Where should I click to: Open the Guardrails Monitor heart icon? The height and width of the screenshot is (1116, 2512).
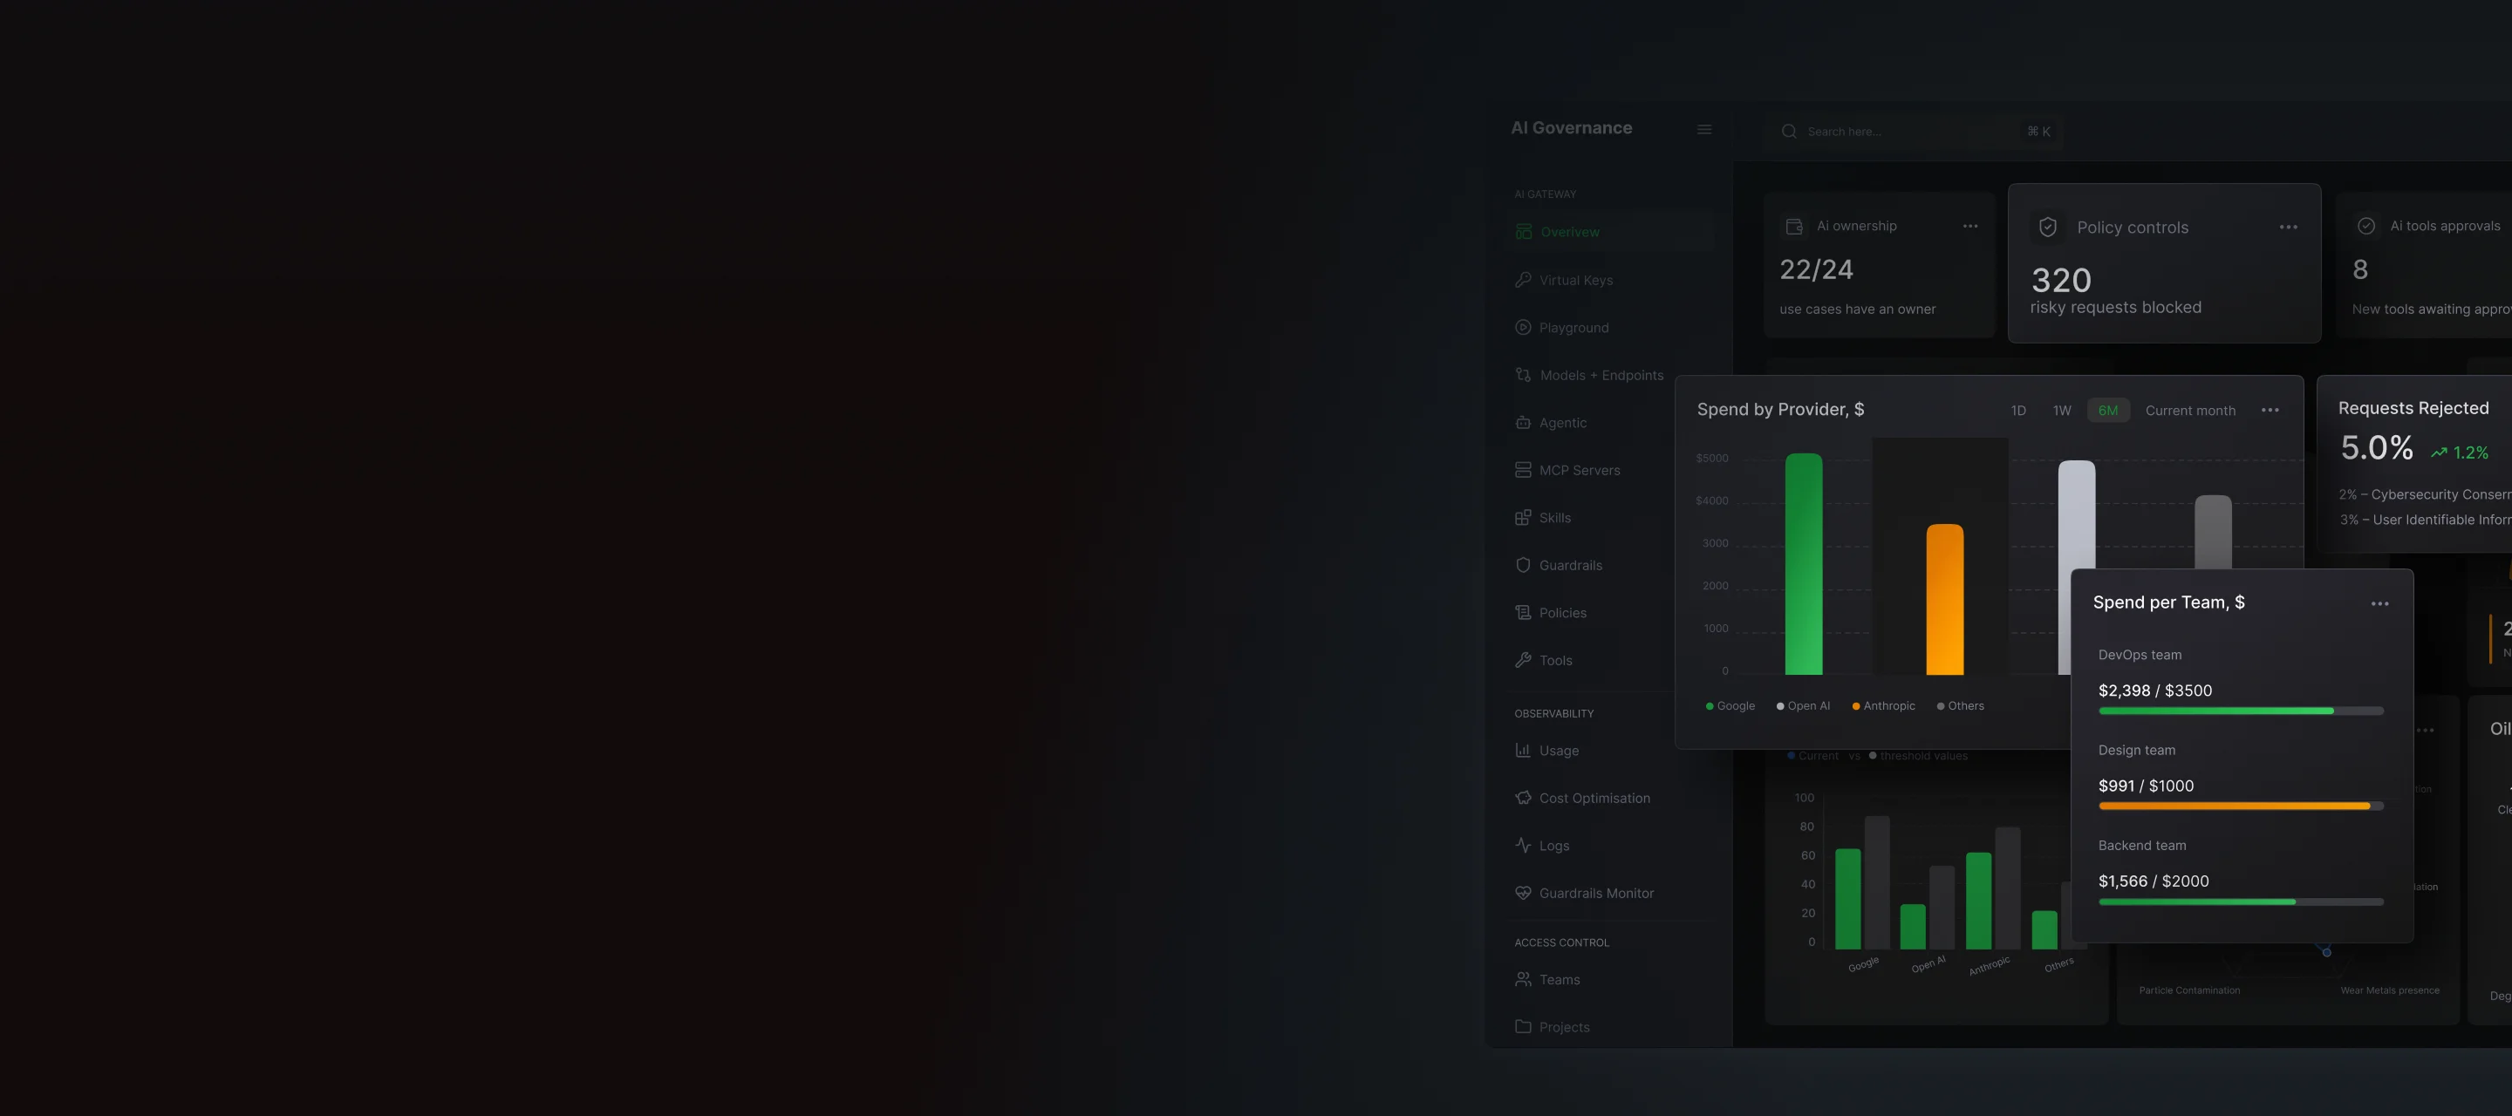(x=1522, y=893)
